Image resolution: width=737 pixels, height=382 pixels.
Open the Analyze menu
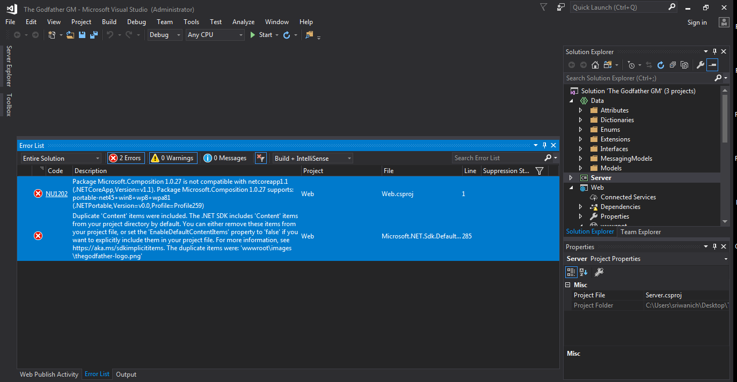243,22
